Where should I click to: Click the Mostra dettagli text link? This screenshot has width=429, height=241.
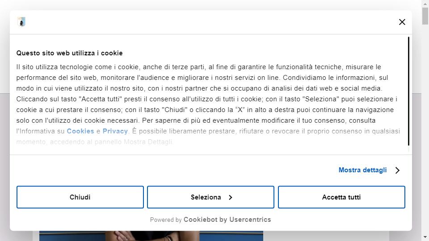(362, 170)
